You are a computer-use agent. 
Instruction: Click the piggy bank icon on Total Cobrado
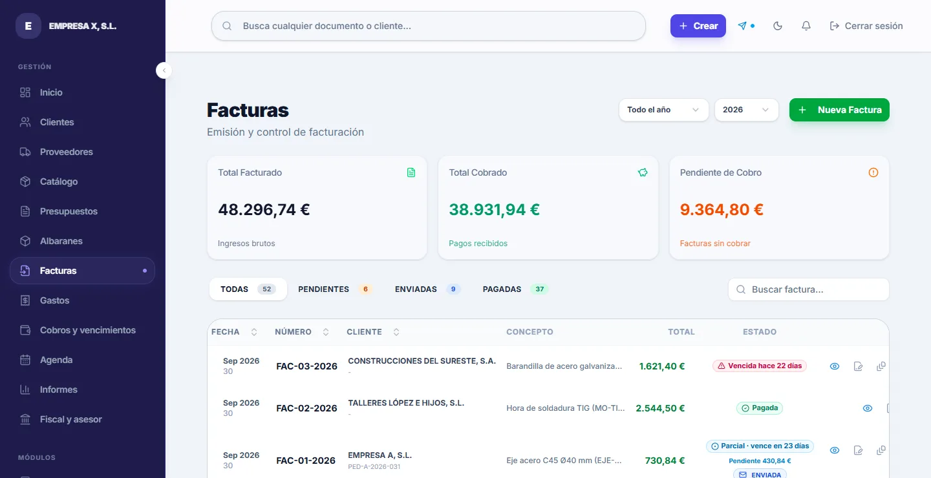[x=643, y=172]
